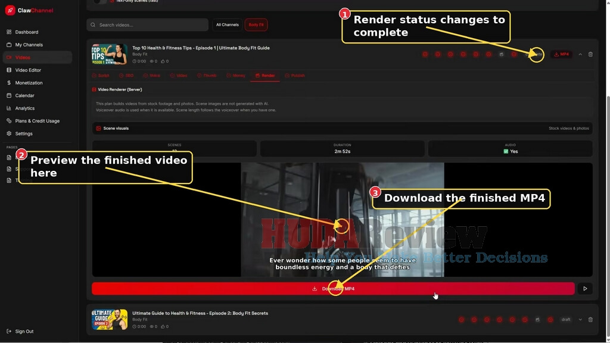610x343 pixels.
Task: Delete the Episode 1 video via its trash icon
Action: (590, 54)
